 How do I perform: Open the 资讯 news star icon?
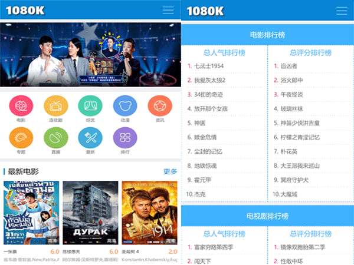pos(159,106)
